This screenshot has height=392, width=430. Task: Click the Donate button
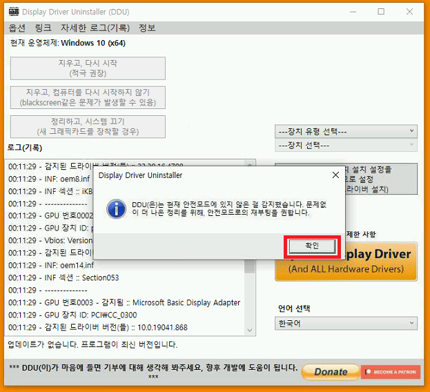click(331, 372)
